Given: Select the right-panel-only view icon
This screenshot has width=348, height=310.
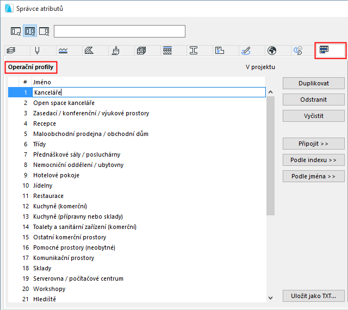Looking at the screenshot, I should tap(44, 31).
